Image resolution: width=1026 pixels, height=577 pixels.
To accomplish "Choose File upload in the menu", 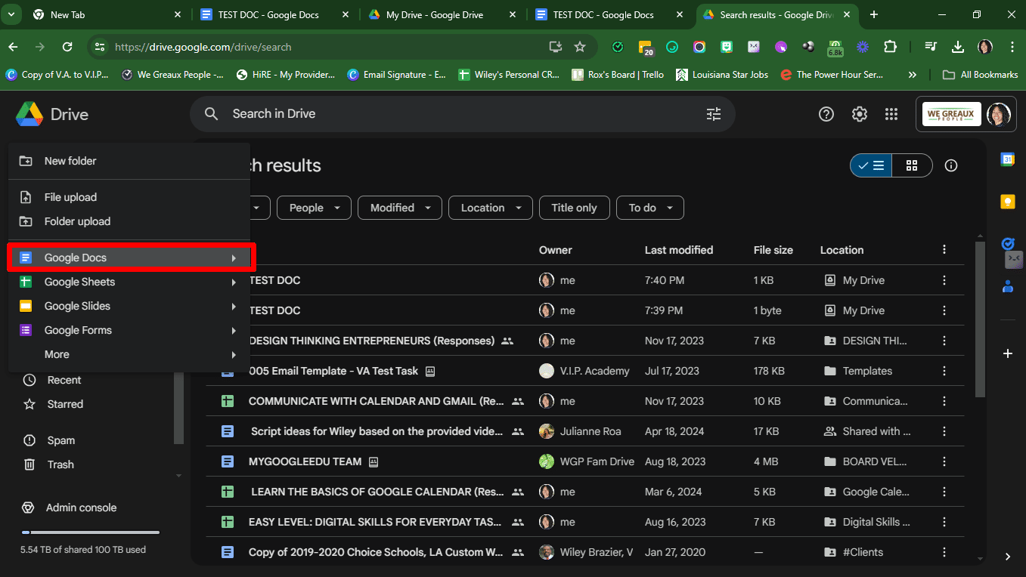I will pyautogui.click(x=70, y=197).
